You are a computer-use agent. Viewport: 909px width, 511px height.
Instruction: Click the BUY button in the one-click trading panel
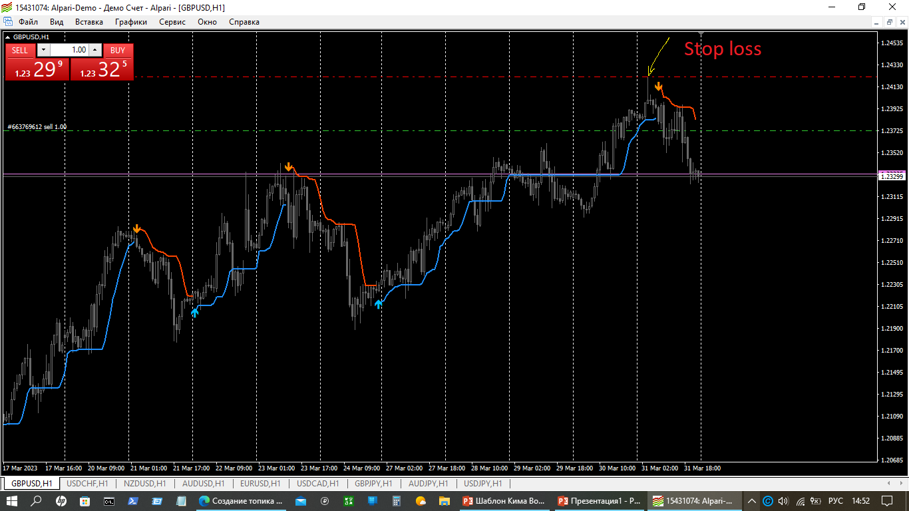click(x=118, y=50)
